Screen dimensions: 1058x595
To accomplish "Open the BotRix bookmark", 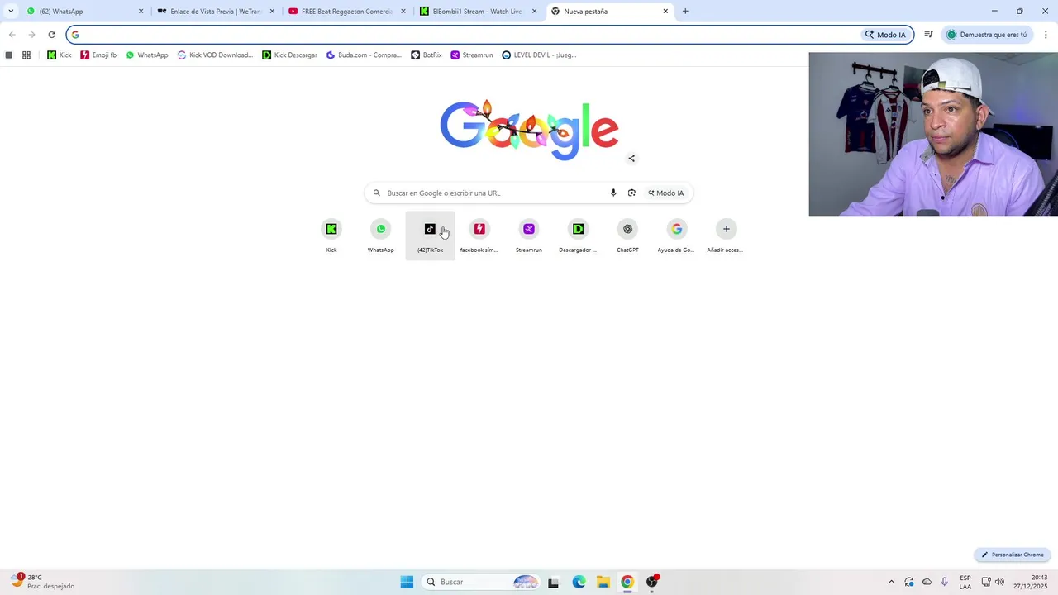I will tap(427, 55).
